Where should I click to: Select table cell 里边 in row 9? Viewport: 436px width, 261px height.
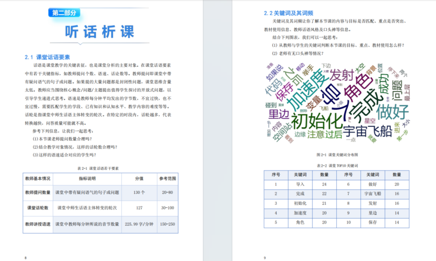coord(373,213)
